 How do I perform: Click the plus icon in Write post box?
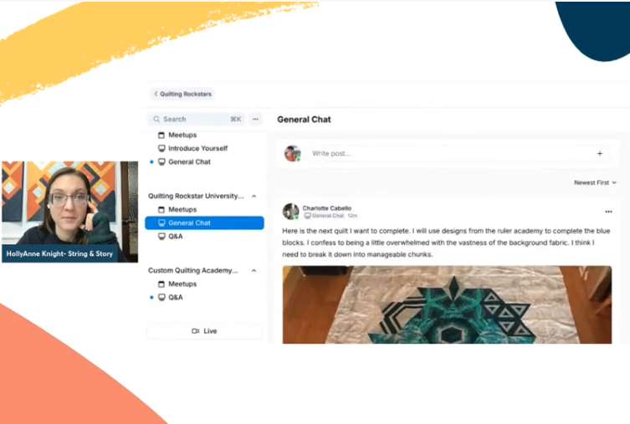point(600,153)
